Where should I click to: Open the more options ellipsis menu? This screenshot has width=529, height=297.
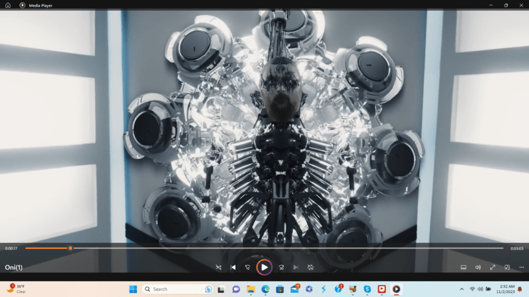point(522,267)
